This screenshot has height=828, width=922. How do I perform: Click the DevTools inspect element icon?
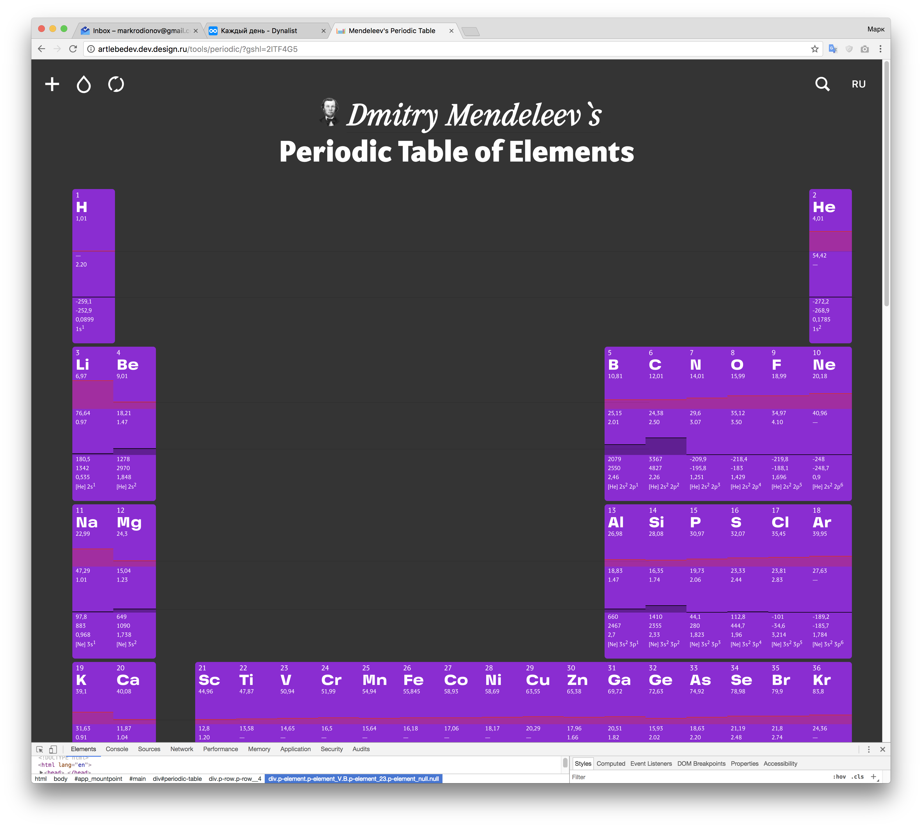point(40,749)
